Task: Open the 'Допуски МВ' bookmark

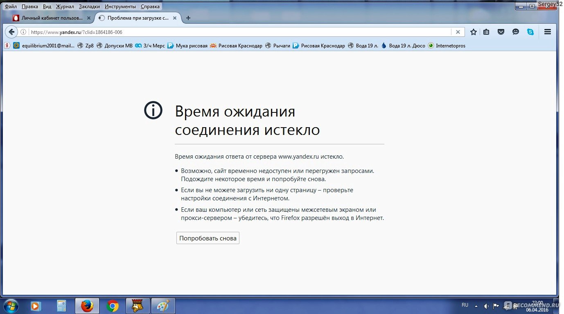Action: pos(115,46)
